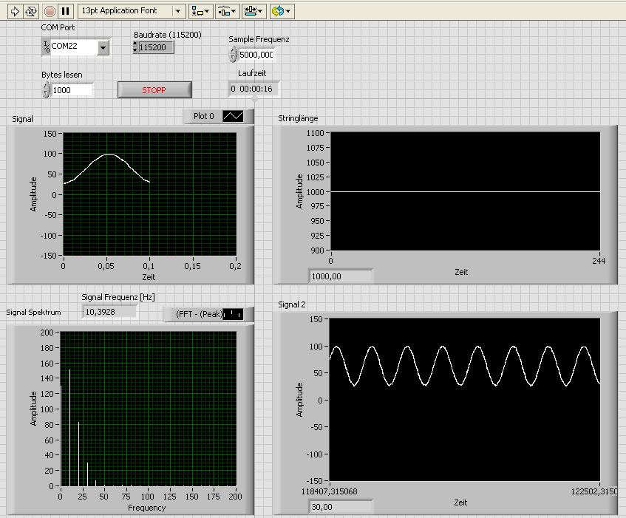Open the Resize Objects tool menu
This screenshot has height=518, width=626.
point(254,11)
